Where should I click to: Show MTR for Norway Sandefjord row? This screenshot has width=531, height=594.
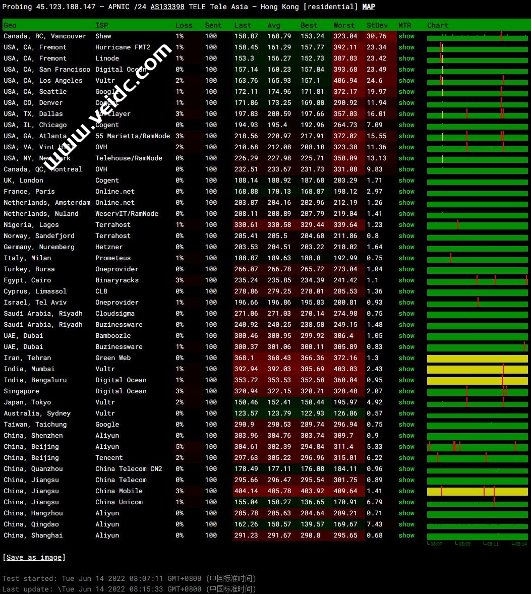(x=406, y=236)
